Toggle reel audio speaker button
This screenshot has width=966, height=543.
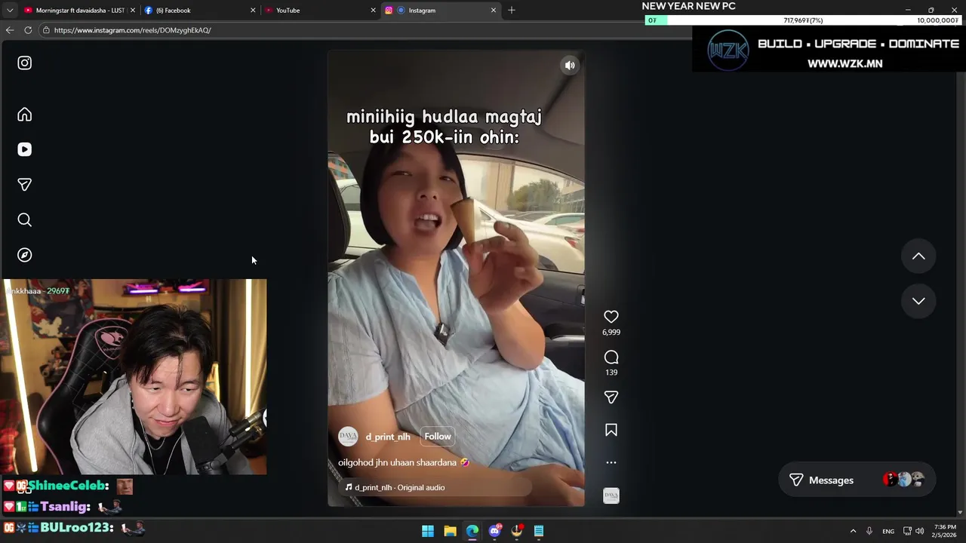(x=570, y=66)
